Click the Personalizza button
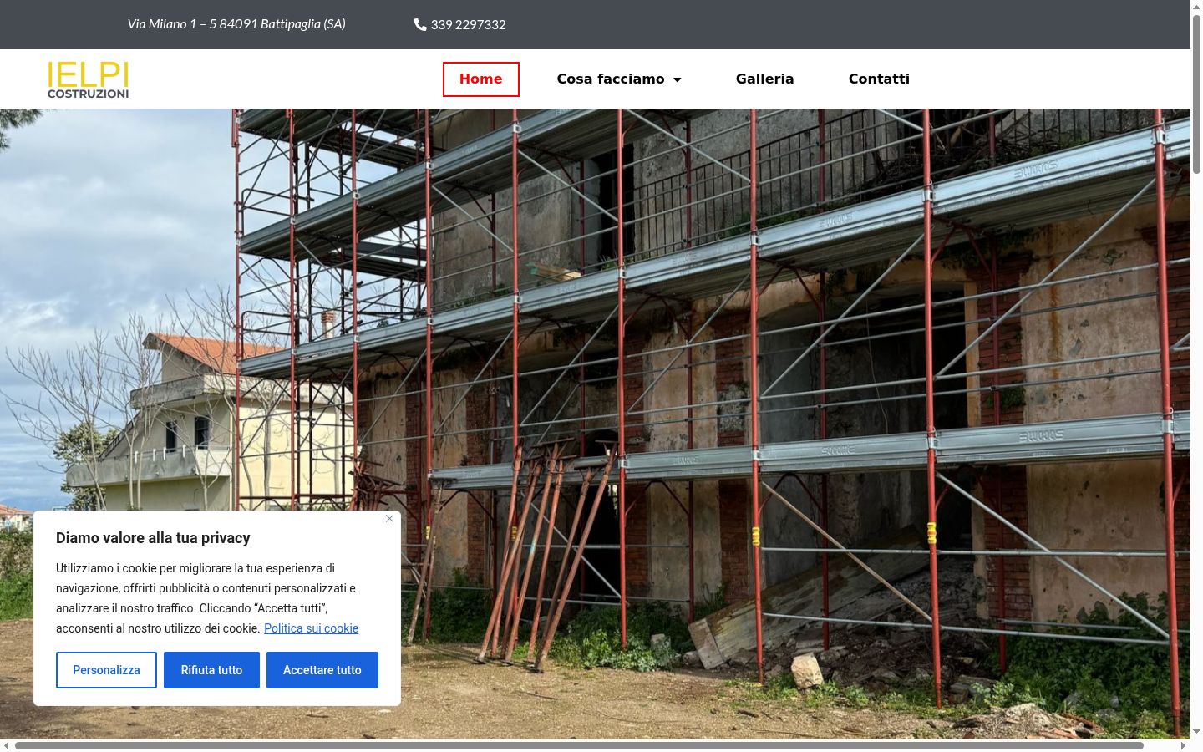Screen dimensions: 1203x752 click(106, 670)
